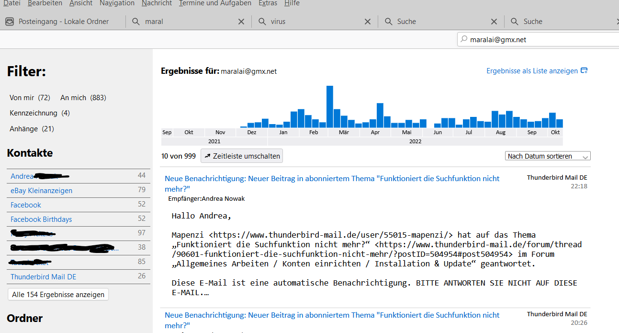Click the list icon beside "Ergebnisse als Liste anzeigen"
Image resolution: width=619 pixels, height=333 pixels.
point(584,71)
